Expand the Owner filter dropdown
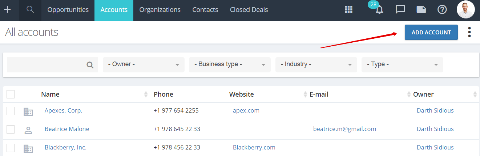The image size is (480, 156). pyautogui.click(x=144, y=64)
